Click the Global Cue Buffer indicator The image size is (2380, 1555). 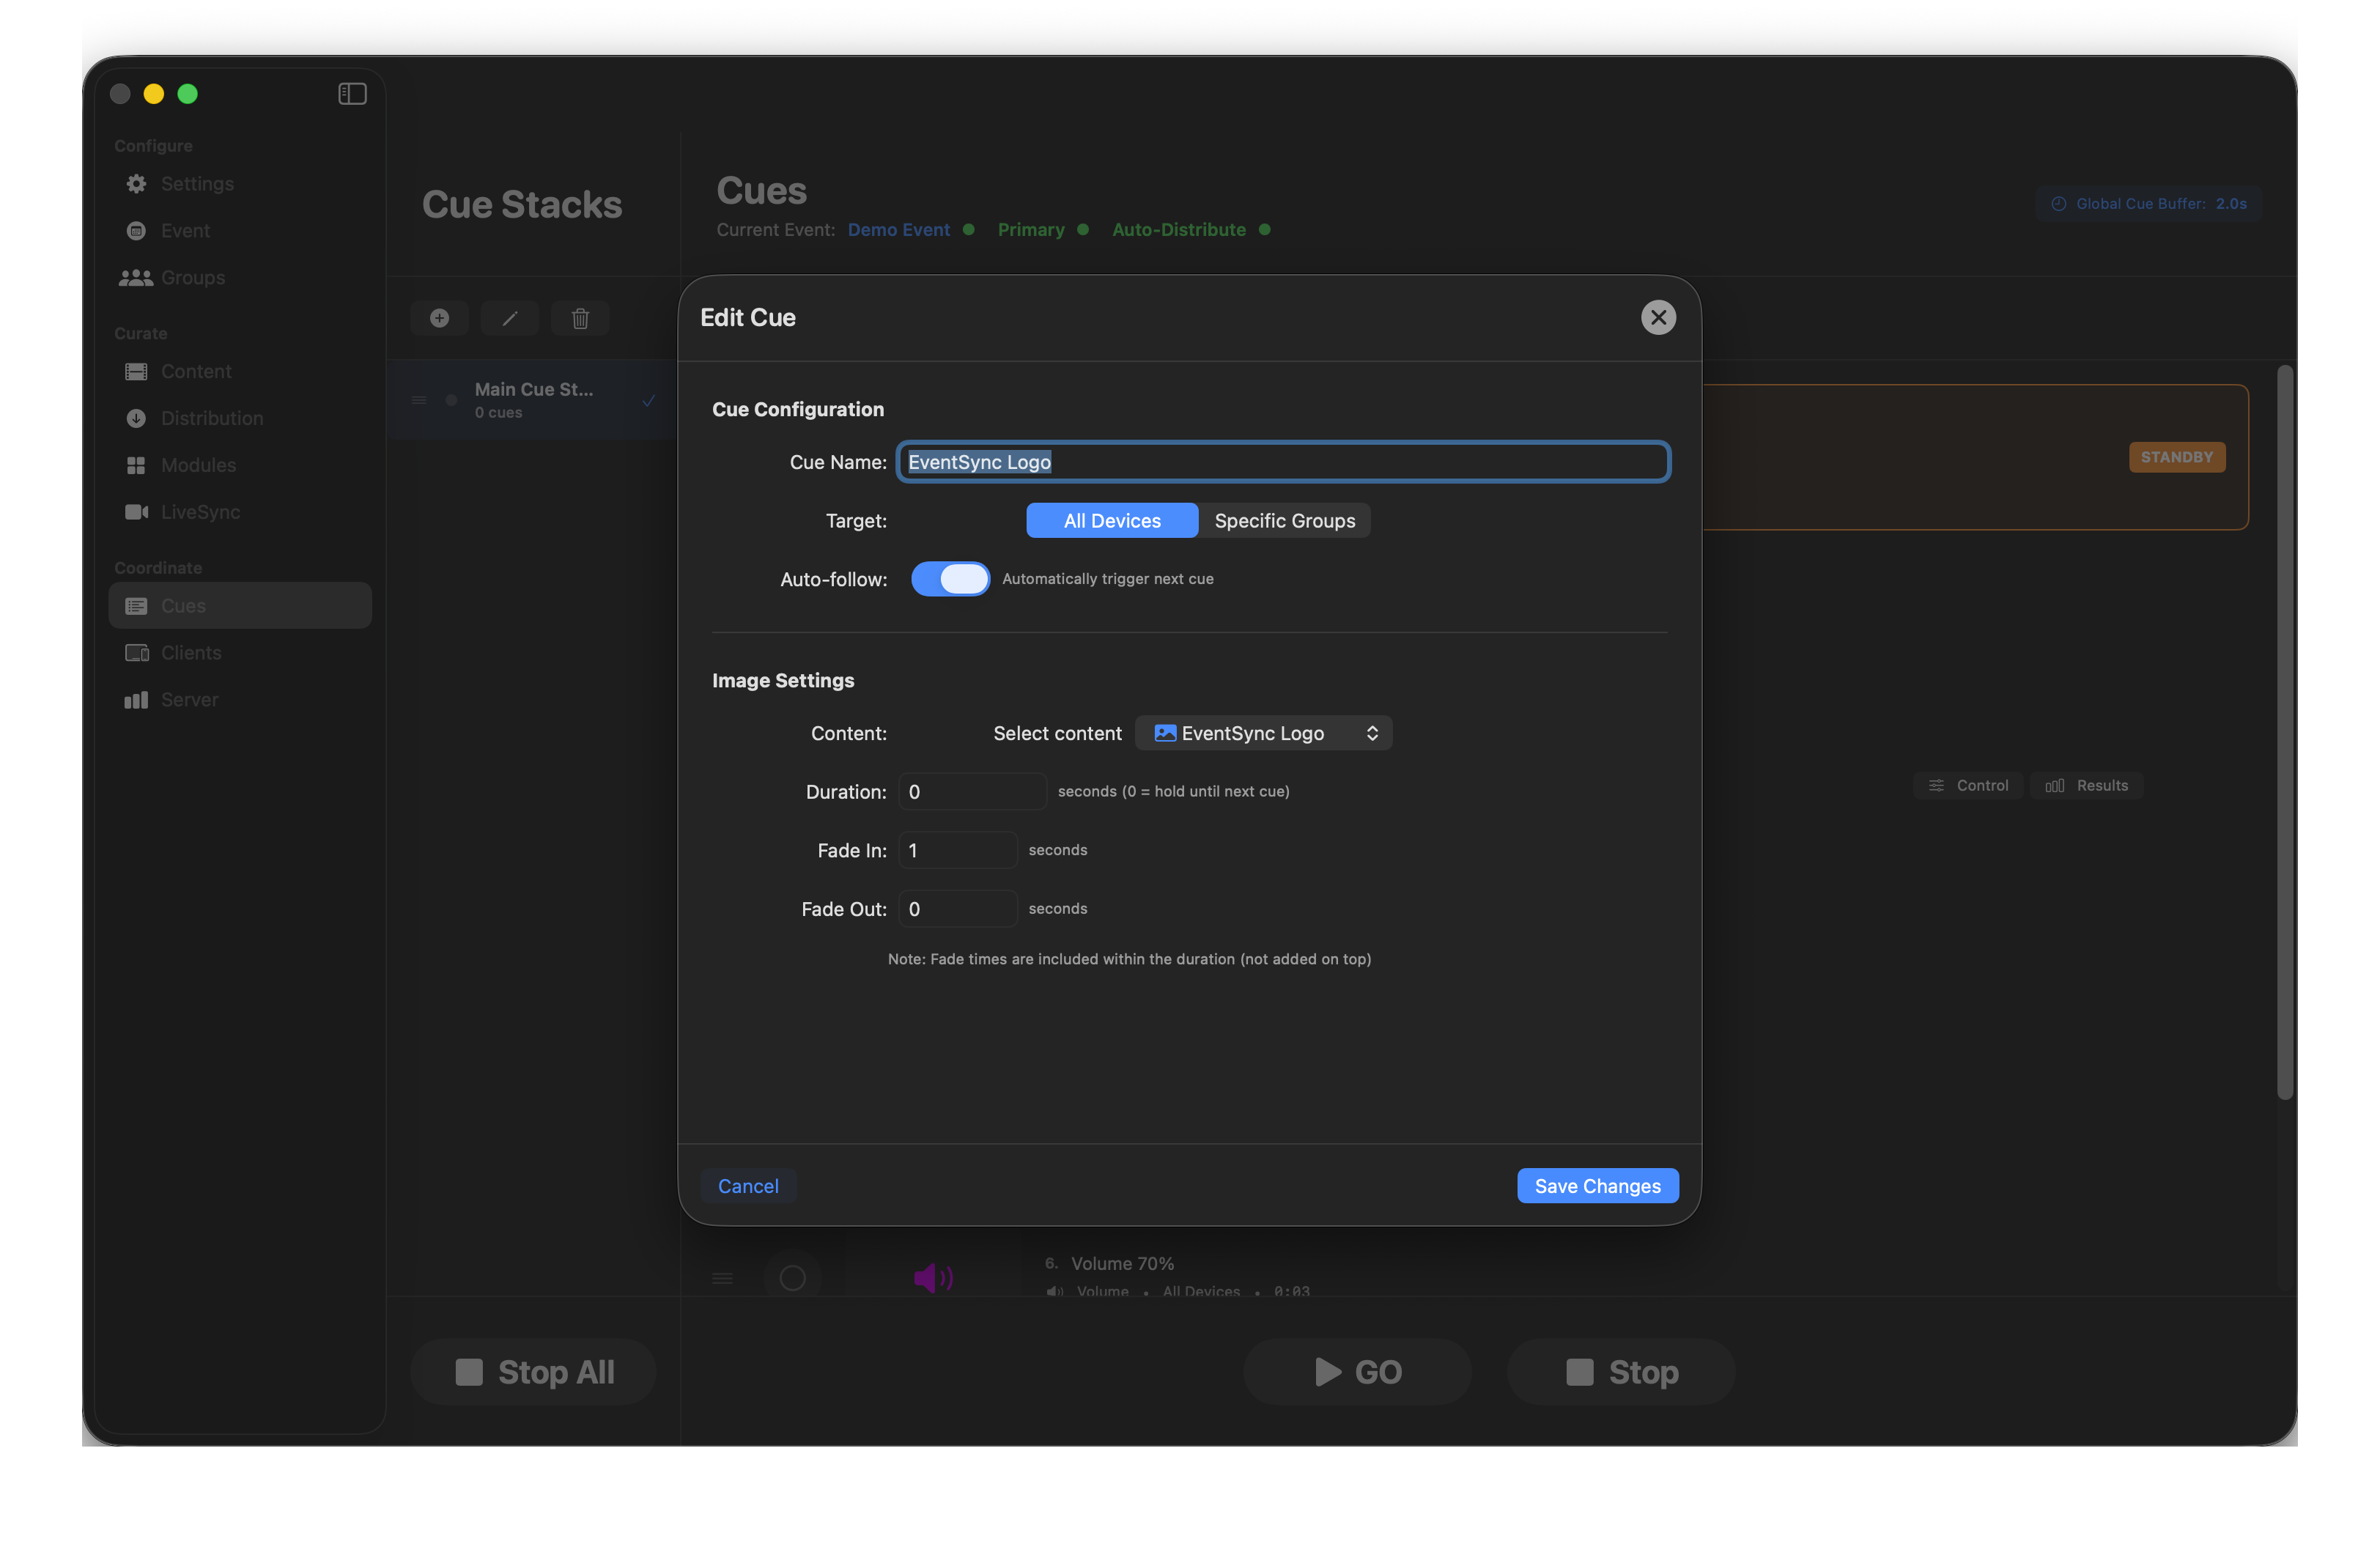point(2148,204)
